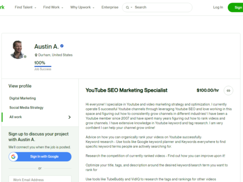
Task: Click the online status dot on avatar
Action: (x=25, y=57)
